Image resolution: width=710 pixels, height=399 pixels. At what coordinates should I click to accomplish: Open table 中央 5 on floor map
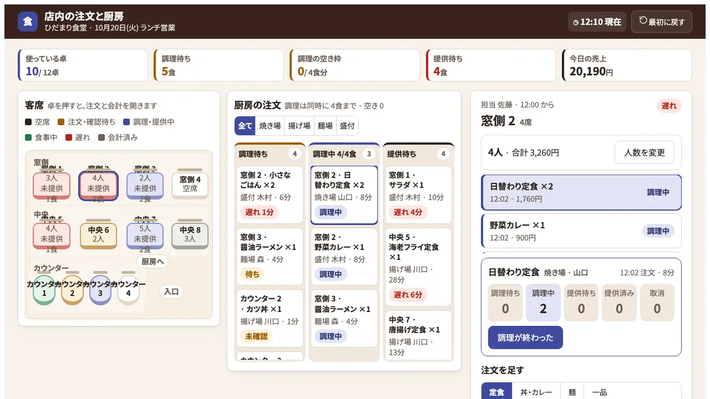pyautogui.click(x=52, y=236)
